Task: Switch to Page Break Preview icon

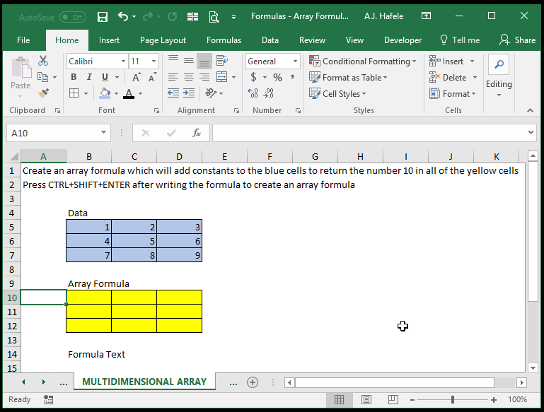Action: tap(393, 399)
